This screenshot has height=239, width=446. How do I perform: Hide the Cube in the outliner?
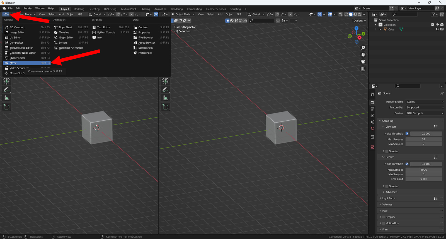pyautogui.click(x=437, y=29)
